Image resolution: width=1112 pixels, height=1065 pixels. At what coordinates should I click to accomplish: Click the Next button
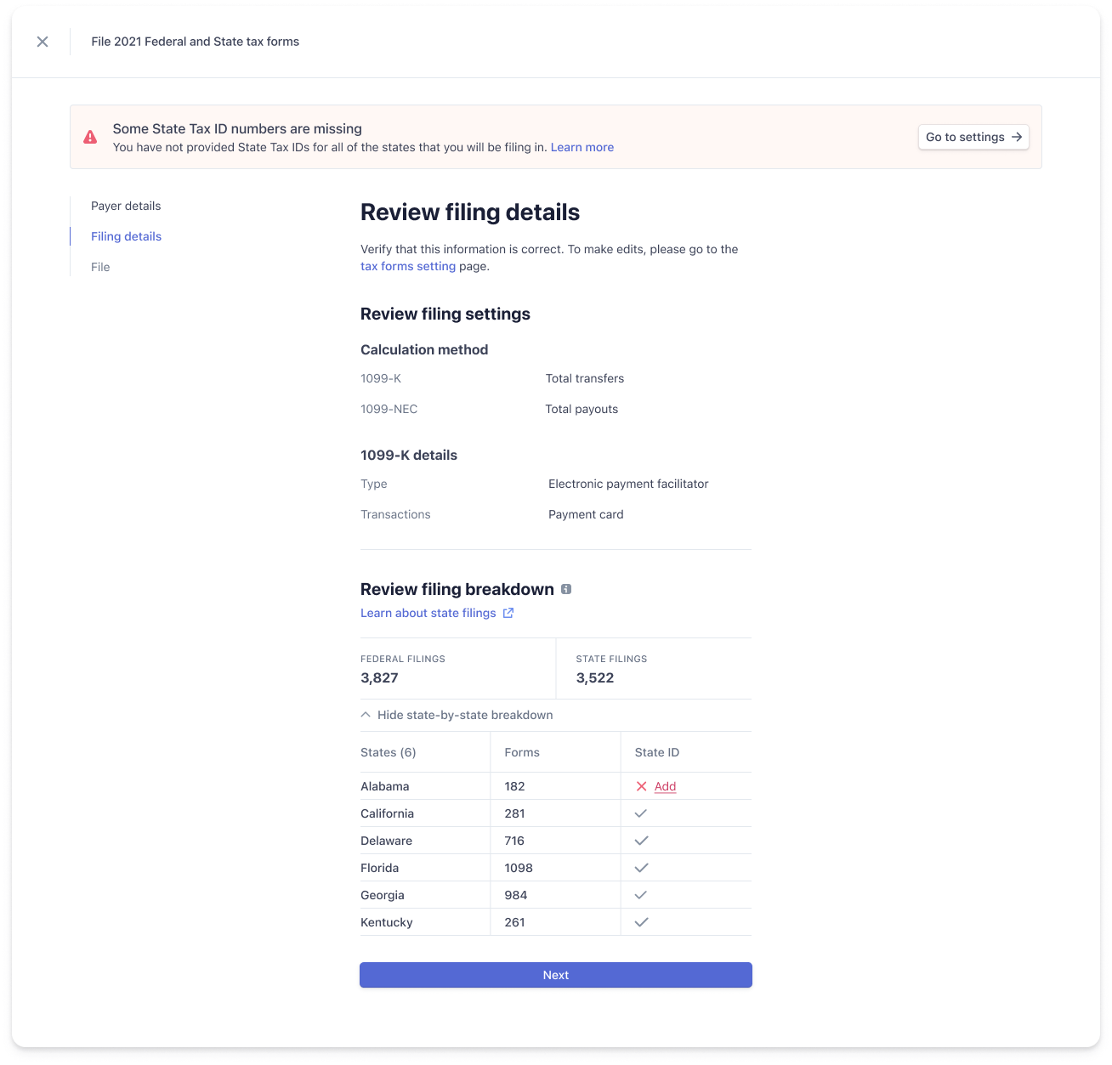tap(555, 975)
